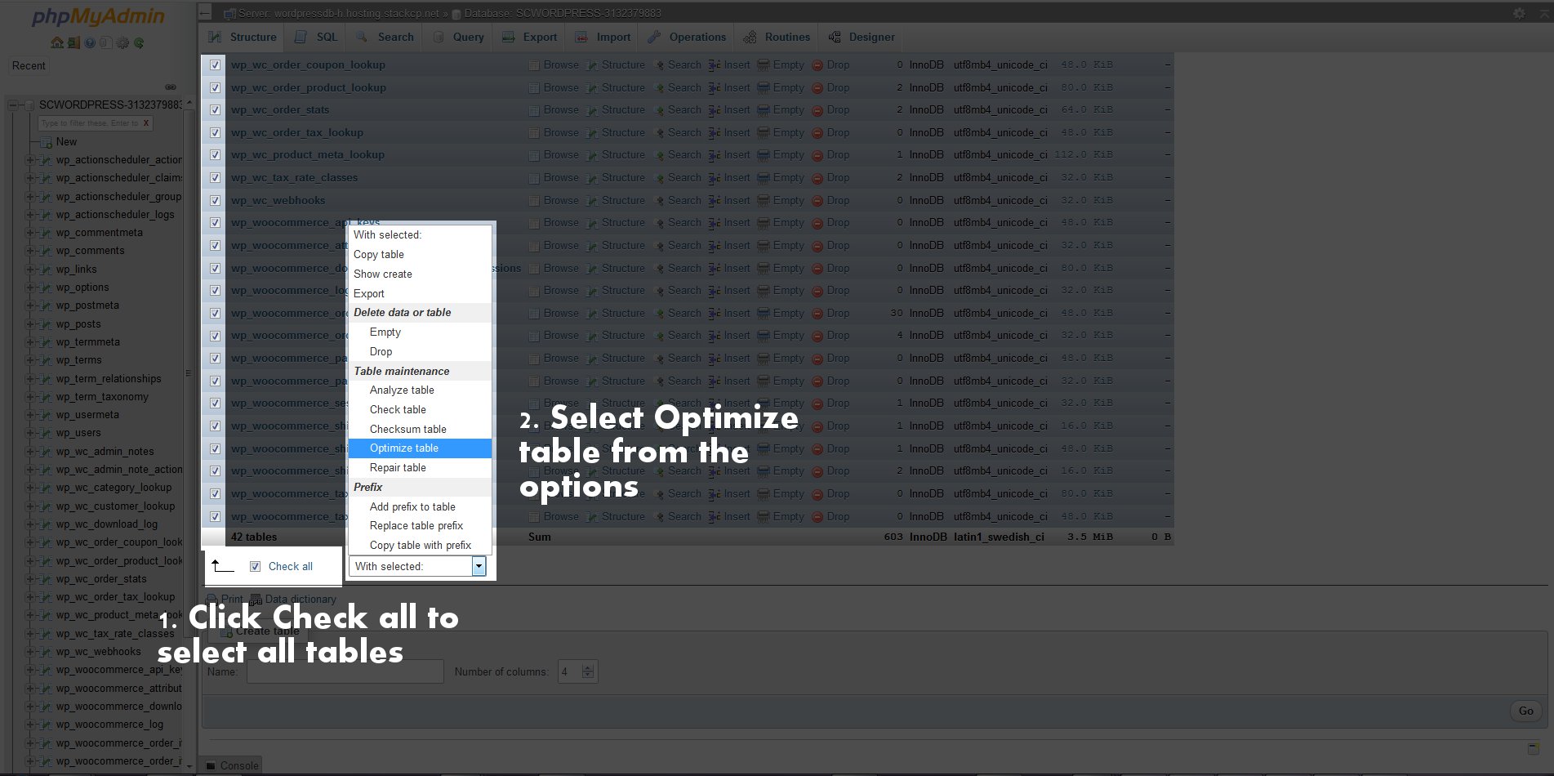Click the Log out door icon

pos(73,42)
